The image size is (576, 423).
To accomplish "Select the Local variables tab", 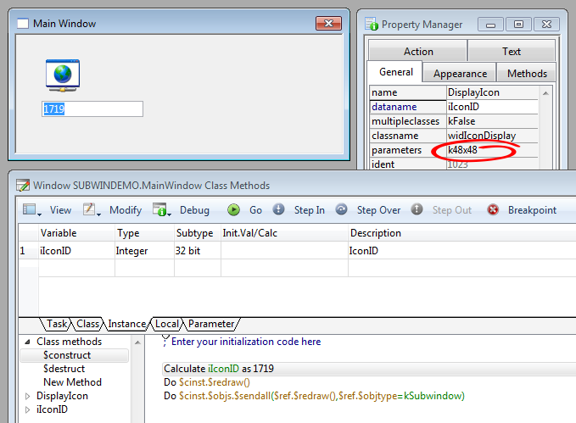I will click(x=167, y=324).
